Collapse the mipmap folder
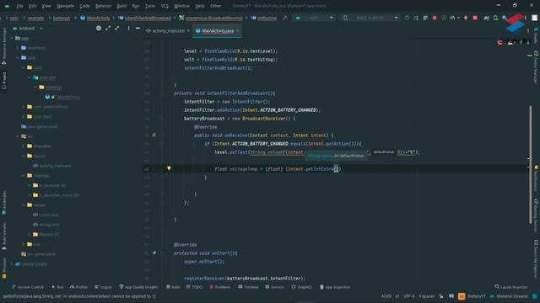This screenshot has width=540, height=303. pos(24,176)
